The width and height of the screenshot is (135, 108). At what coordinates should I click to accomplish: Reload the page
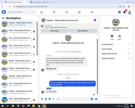click(x=10, y=7)
